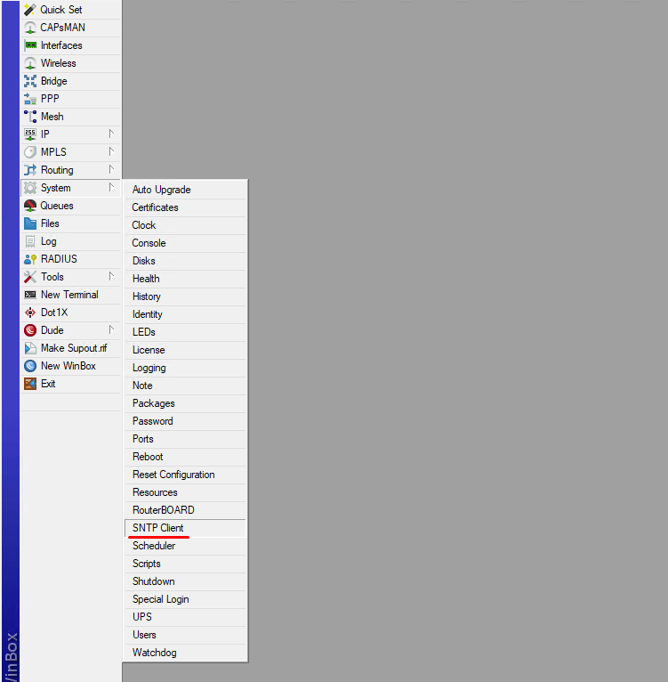The image size is (668, 682).
Task: Open Scripts menu entry
Action: [x=185, y=564]
